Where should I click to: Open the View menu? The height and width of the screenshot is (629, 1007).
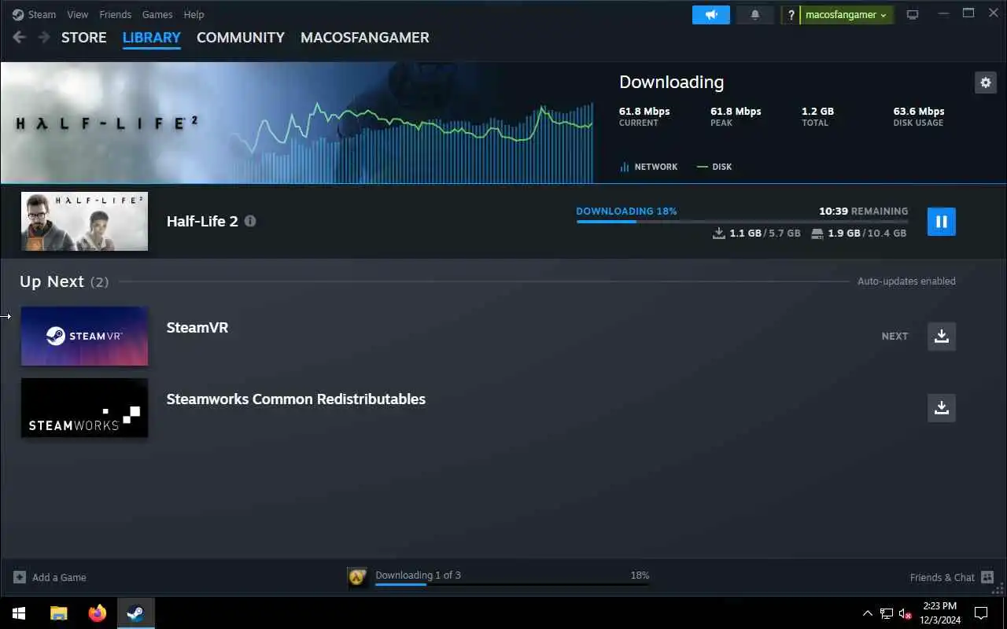tap(77, 14)
